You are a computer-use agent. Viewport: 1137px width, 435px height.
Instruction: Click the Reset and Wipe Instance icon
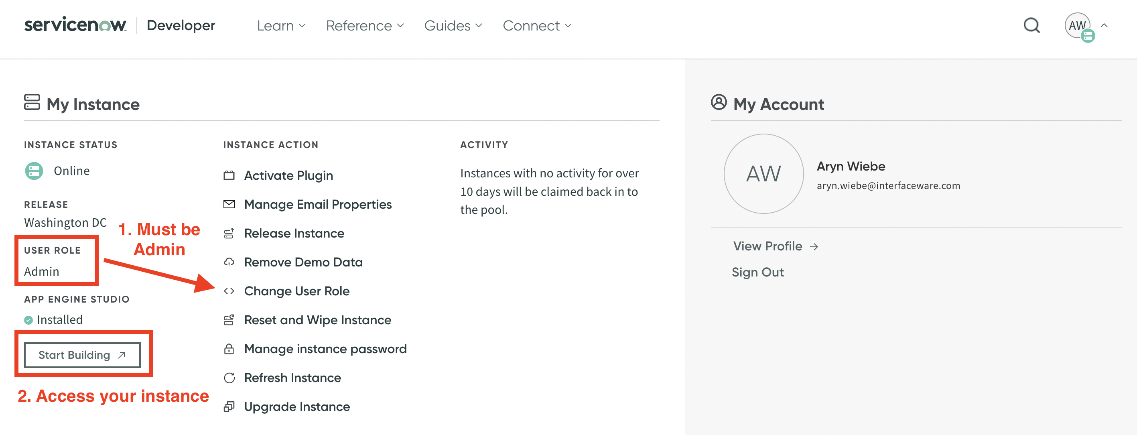[229, 320]
